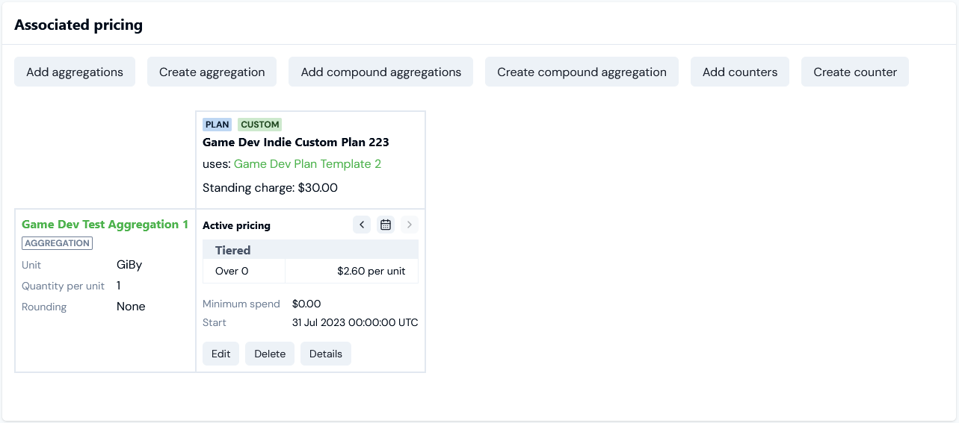Viewport: 959px width, 423px height.
Task: Select the Tiered pricing header row
Action: (x=310, y=250)
